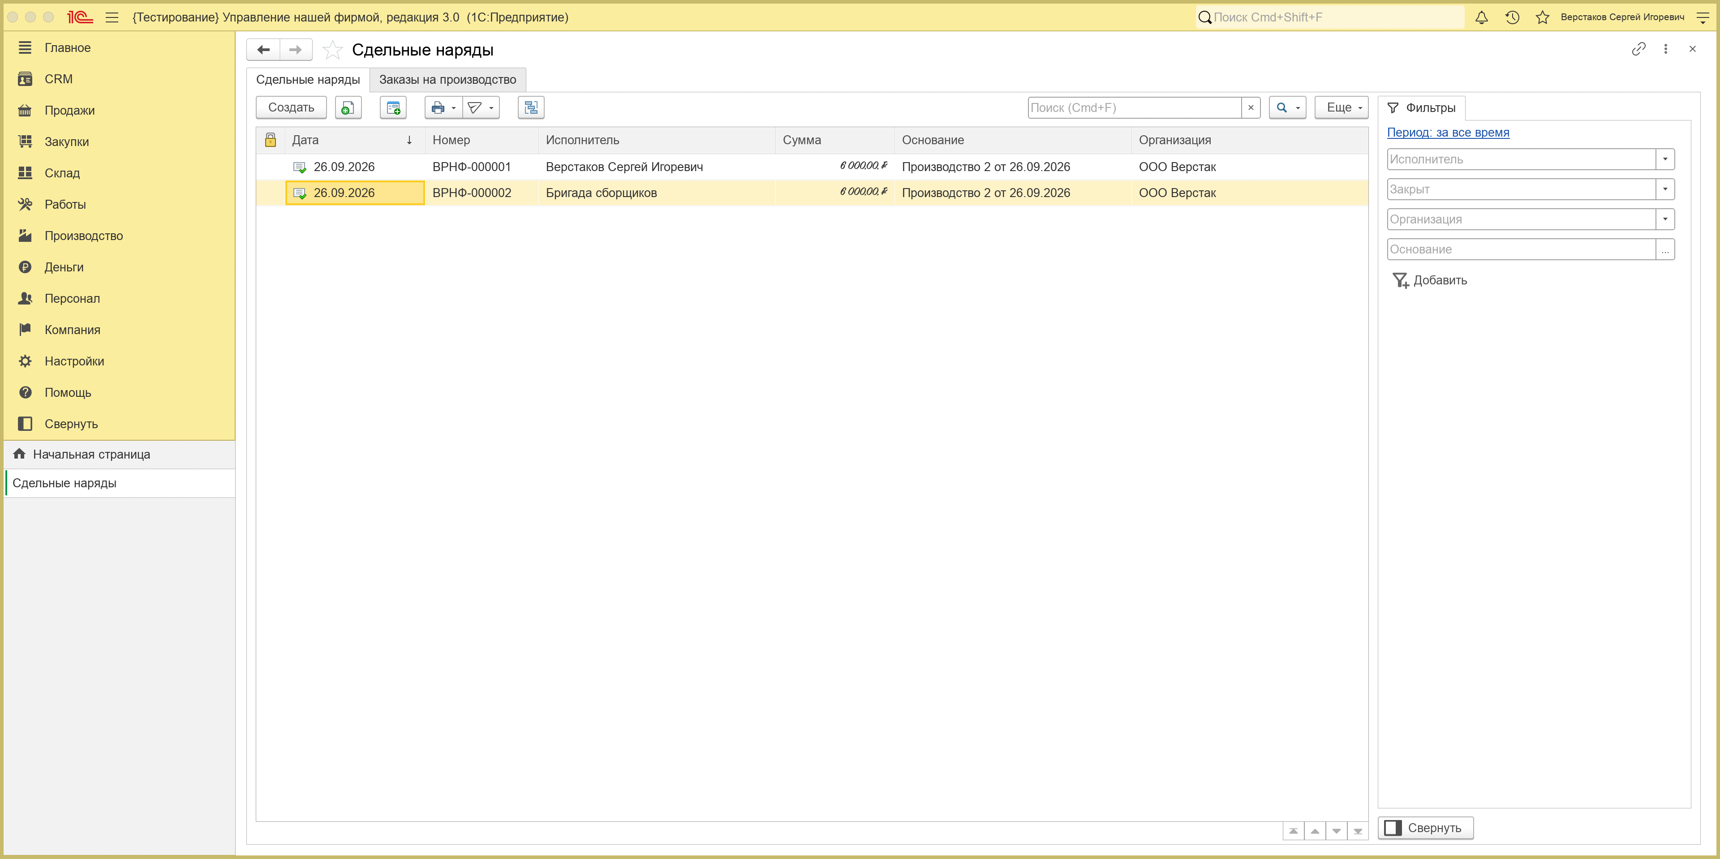This screenshot has width=1720, height=859.
Task: Clear the list search field
Action: (1251, 107)
